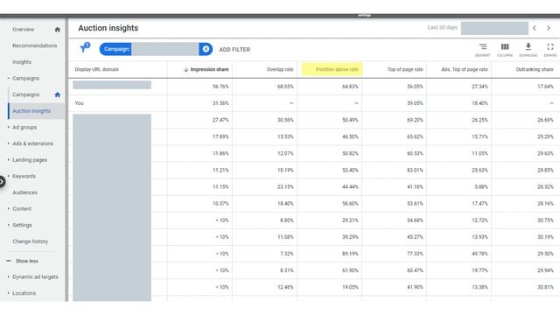The image size is (560, 315).
Task: Open the Audiences page
Action: coord(24,192)
